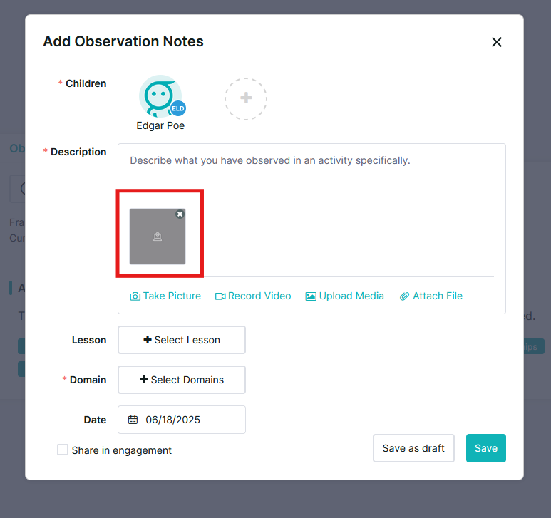Open the date picker field 06/18/2025
Screen dimensions: 551x518
pos(182,420)
